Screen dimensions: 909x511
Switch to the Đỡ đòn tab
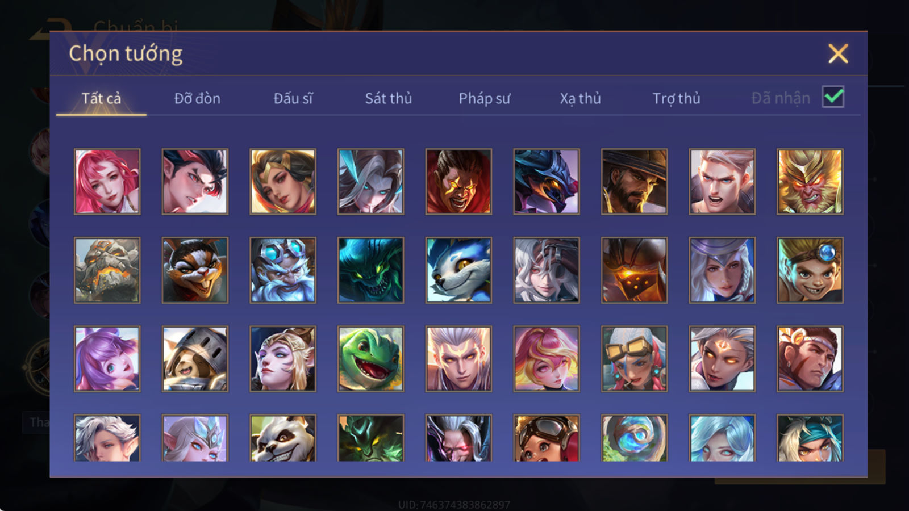click(197, 98)
